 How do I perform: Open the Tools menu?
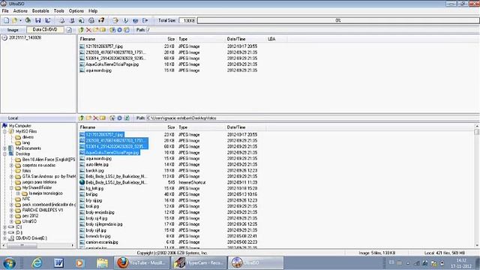[x=58, y=10]
